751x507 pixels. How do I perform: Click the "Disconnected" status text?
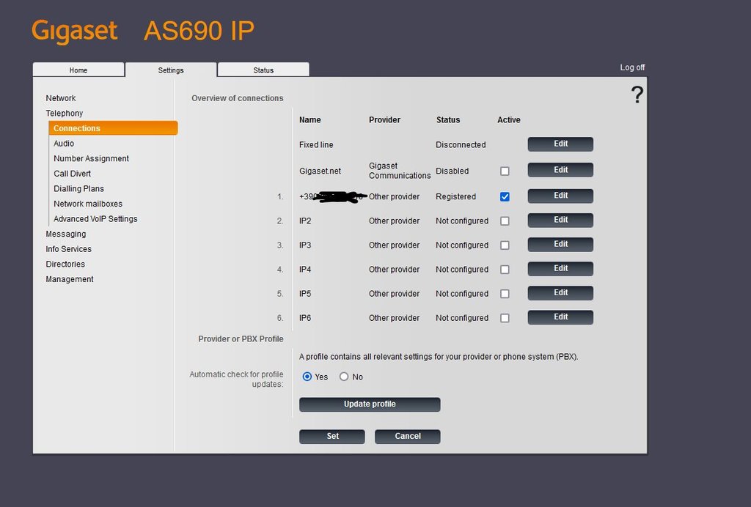click(x=461, y=144)
